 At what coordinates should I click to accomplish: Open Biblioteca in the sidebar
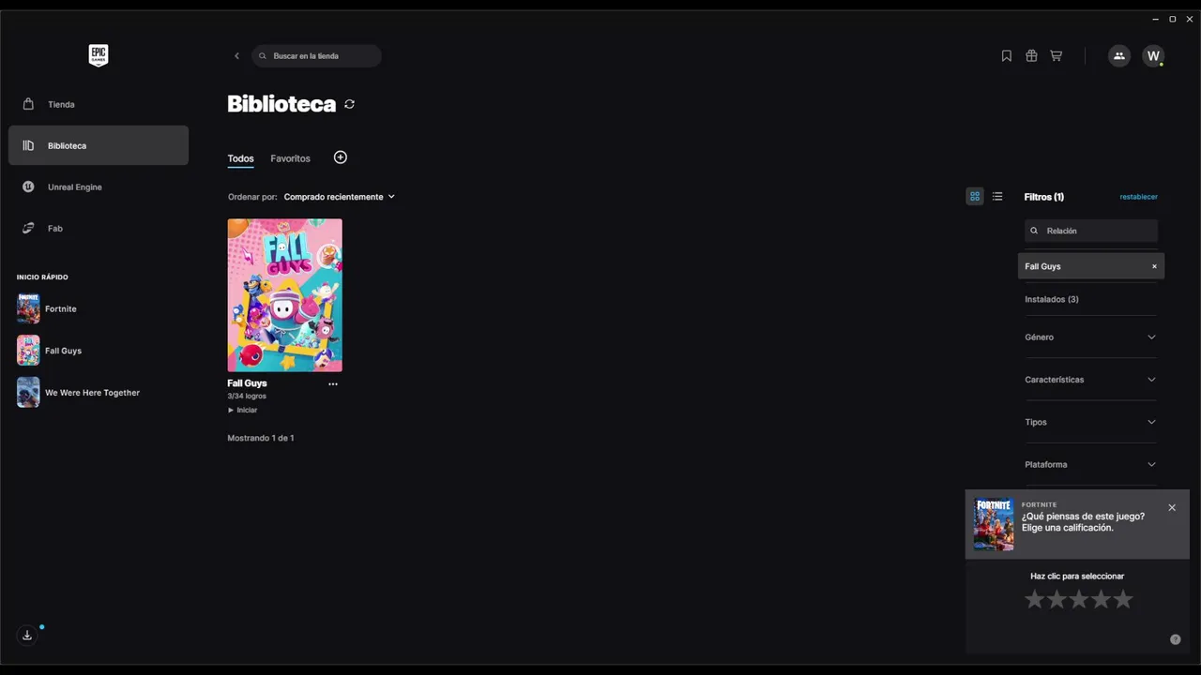coord(99,145)
